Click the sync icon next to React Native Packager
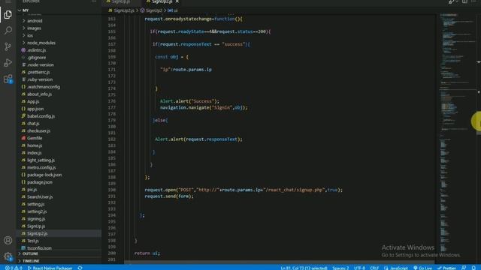 80,268
